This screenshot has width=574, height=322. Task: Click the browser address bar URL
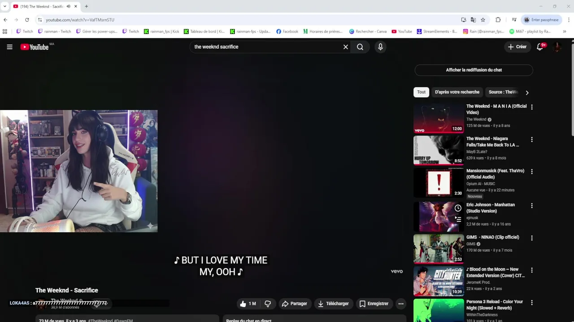coord(80,20)
